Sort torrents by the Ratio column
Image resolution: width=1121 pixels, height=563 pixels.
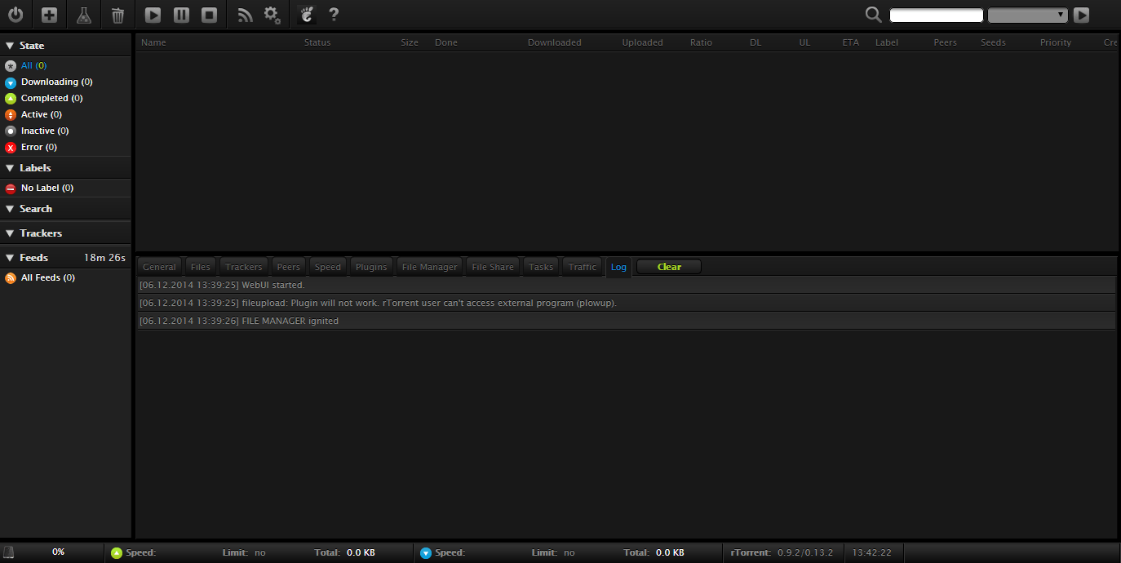[x=701, y=42]
